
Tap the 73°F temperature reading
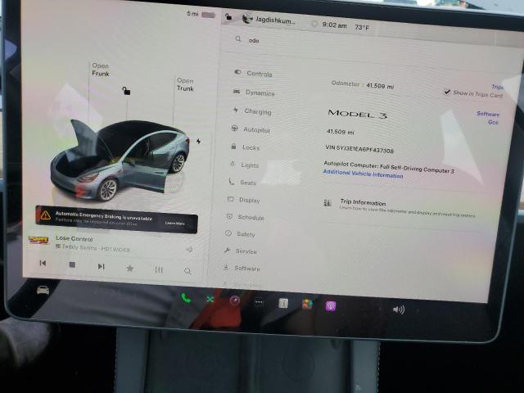(362, 27)
